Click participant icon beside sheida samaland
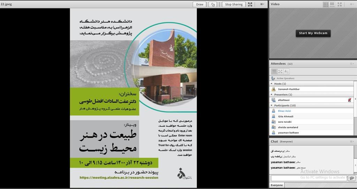 click(x=273, y=127)
